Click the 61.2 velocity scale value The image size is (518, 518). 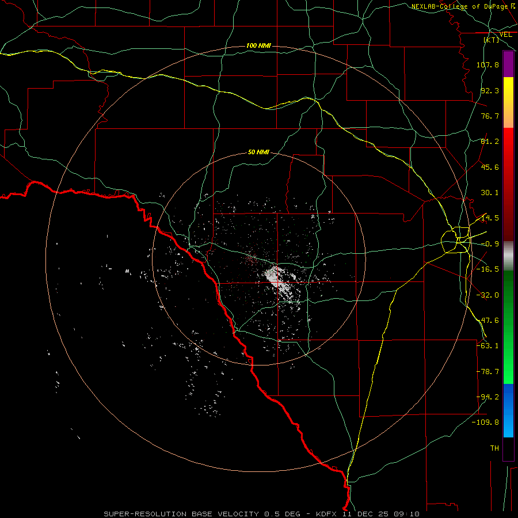490,142
